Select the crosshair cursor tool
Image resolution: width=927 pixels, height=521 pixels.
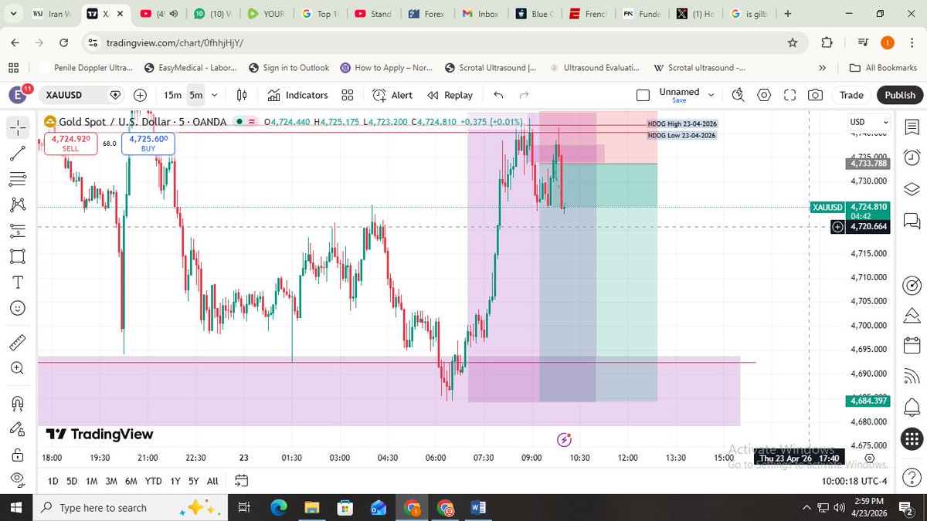coord(19,127)
